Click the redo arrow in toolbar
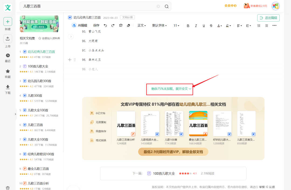 click(113, 26)
